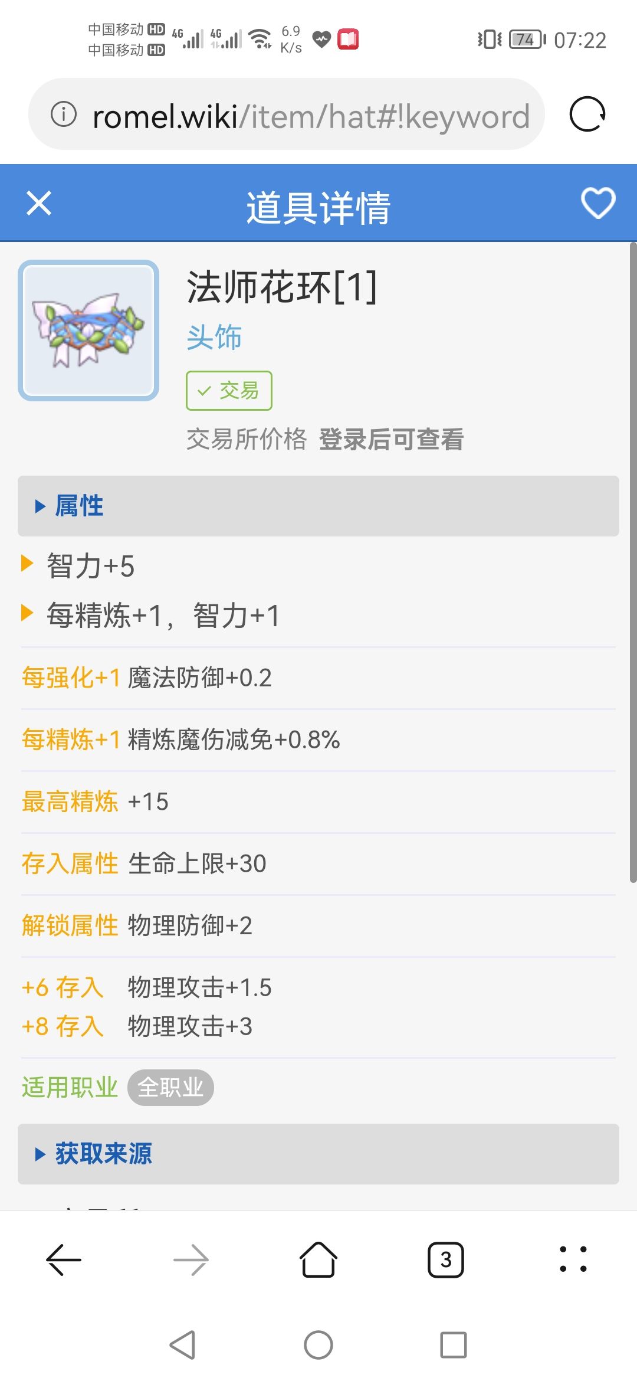Tap the 交易 tradeable tag
This screenshot has width=637, height=1381.
229,391
